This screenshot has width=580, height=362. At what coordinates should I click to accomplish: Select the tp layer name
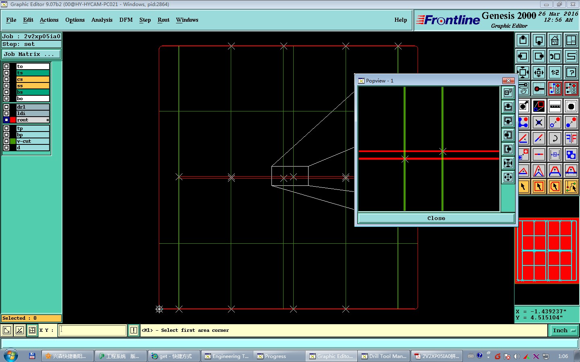click(x=33, y=128)
